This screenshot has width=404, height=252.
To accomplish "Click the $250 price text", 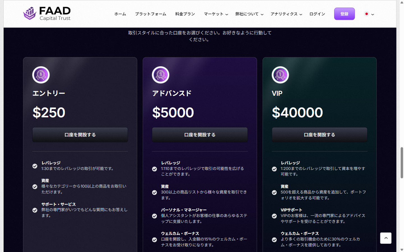I will (49, 113).
